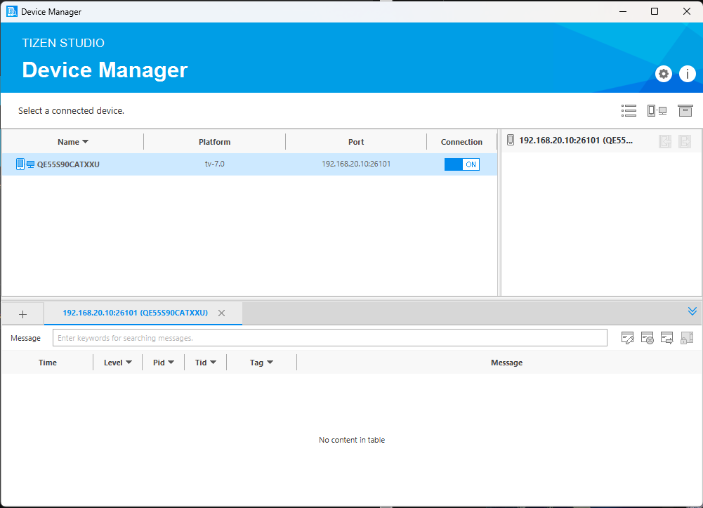Select the 192.168.20.10:26101 log tab
The height and width of the screenshot is (508, 703).
coord(135,313)
